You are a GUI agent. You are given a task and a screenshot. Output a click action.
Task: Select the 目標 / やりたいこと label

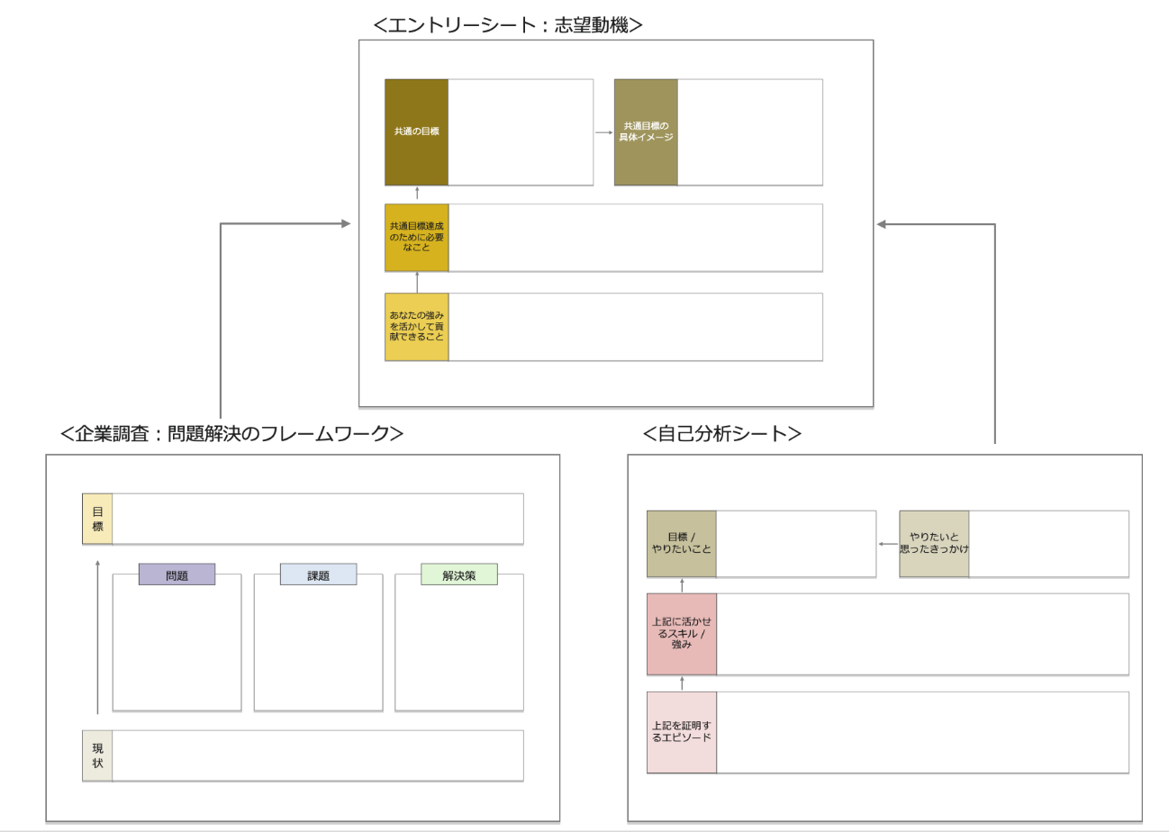tap(682, 544)
